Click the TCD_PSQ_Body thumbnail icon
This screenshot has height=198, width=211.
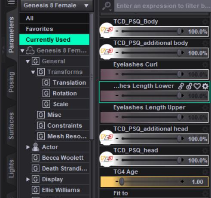pos(107,30)
